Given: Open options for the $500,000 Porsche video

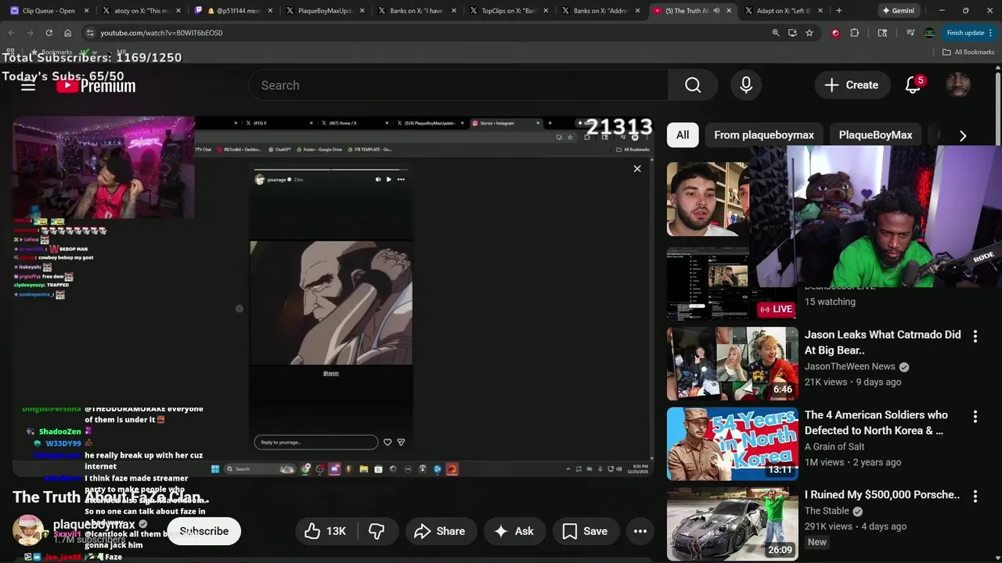Looking at the screenshot, I should pyautogui.click(x=975, y=497).
